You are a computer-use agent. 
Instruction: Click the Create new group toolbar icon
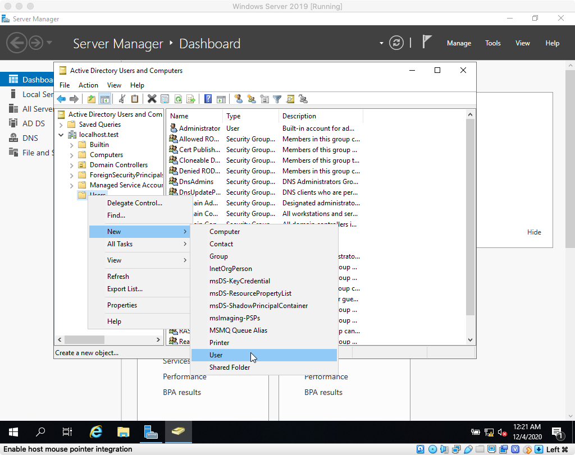(x=251, y=99)
